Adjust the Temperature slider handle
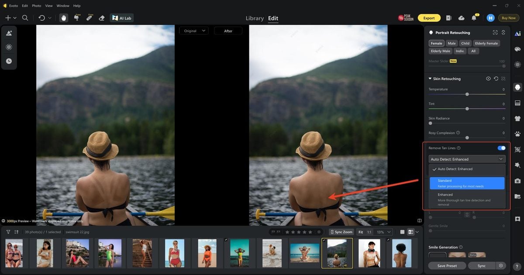The width and height of the screenshot is (524, 275). pos(467,94)
